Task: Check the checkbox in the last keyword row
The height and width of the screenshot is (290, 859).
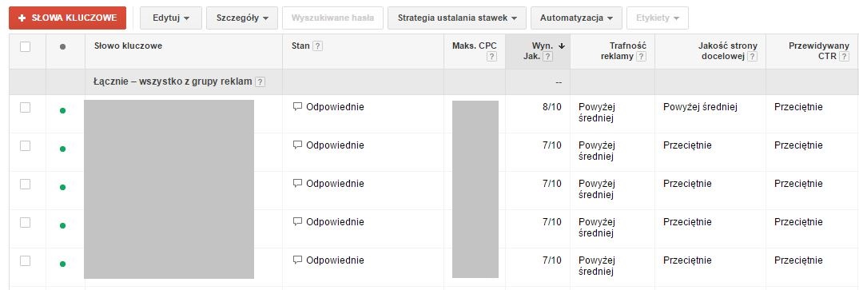Action: [26, 261]
